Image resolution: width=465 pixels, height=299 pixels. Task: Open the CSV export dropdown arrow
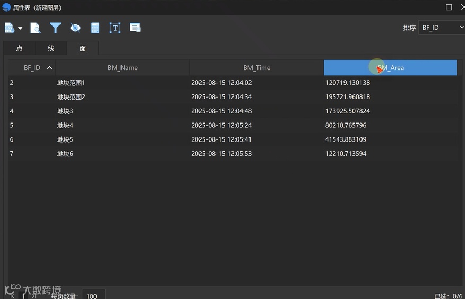coord(20,29)
